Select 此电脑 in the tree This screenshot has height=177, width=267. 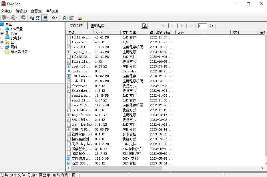point(16,38)
